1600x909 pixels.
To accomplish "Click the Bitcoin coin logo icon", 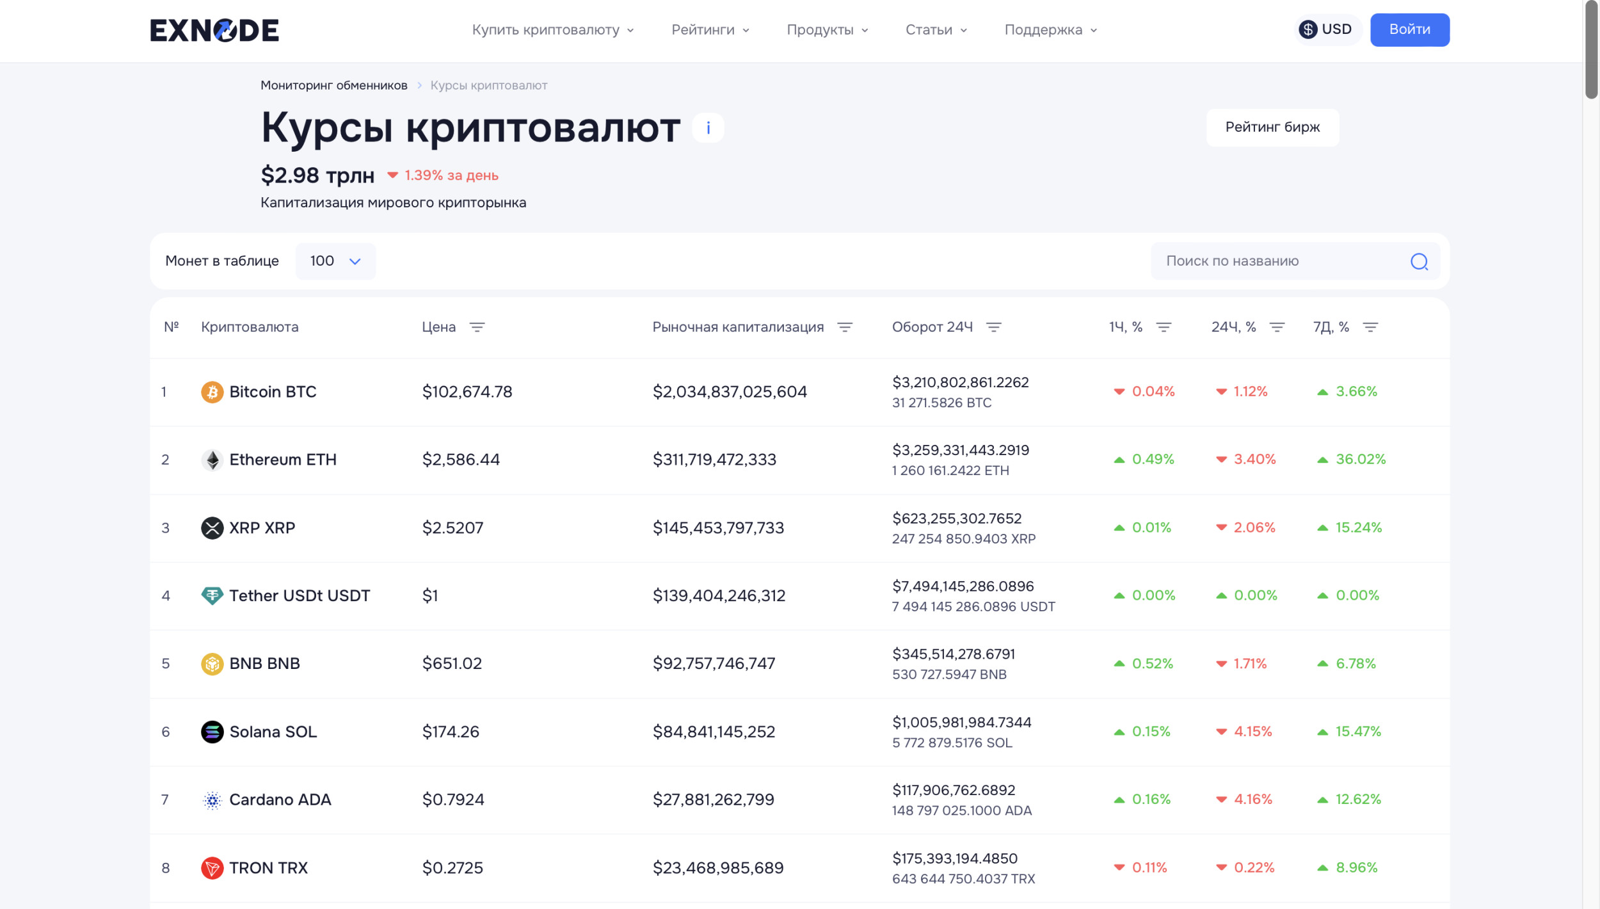I will [212, 392].
